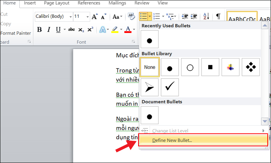The height and width of the screenshot is (163, 271).
Task: Select arrowhead bullet
Action: (x=150, y=87)
